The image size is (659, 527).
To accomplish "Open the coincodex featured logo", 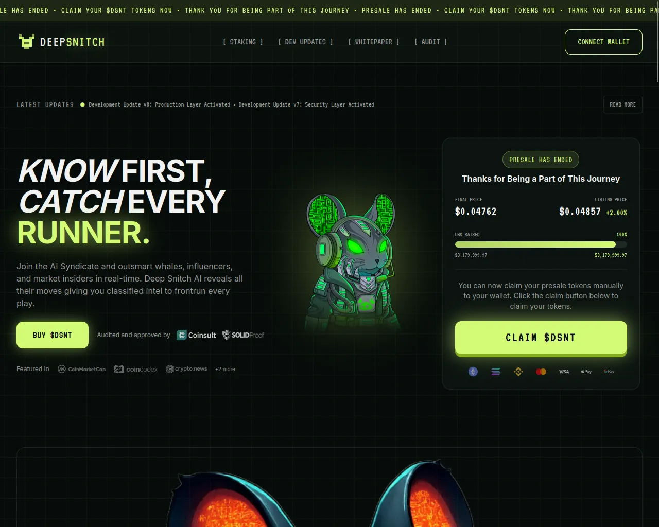I will (x=136, y=369).
